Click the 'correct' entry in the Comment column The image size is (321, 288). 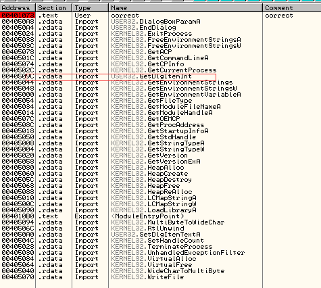click(x=279, y=16)
